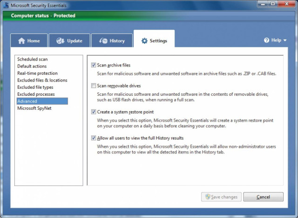Click the shield icon on Save changes
Image resolution: width=298 pixels, height=218 pixels.
click(x=208, y=197)
